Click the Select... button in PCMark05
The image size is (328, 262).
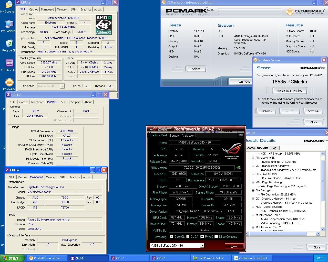[x=197, y=69]
